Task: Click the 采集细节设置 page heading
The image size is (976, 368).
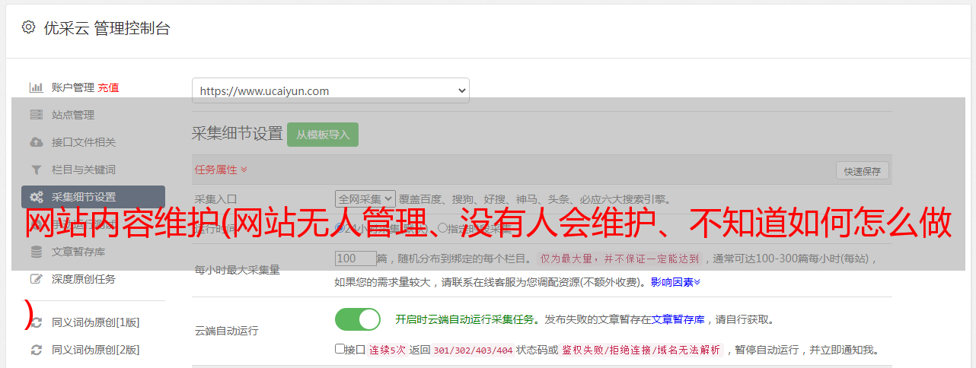Action: (237, 134)
